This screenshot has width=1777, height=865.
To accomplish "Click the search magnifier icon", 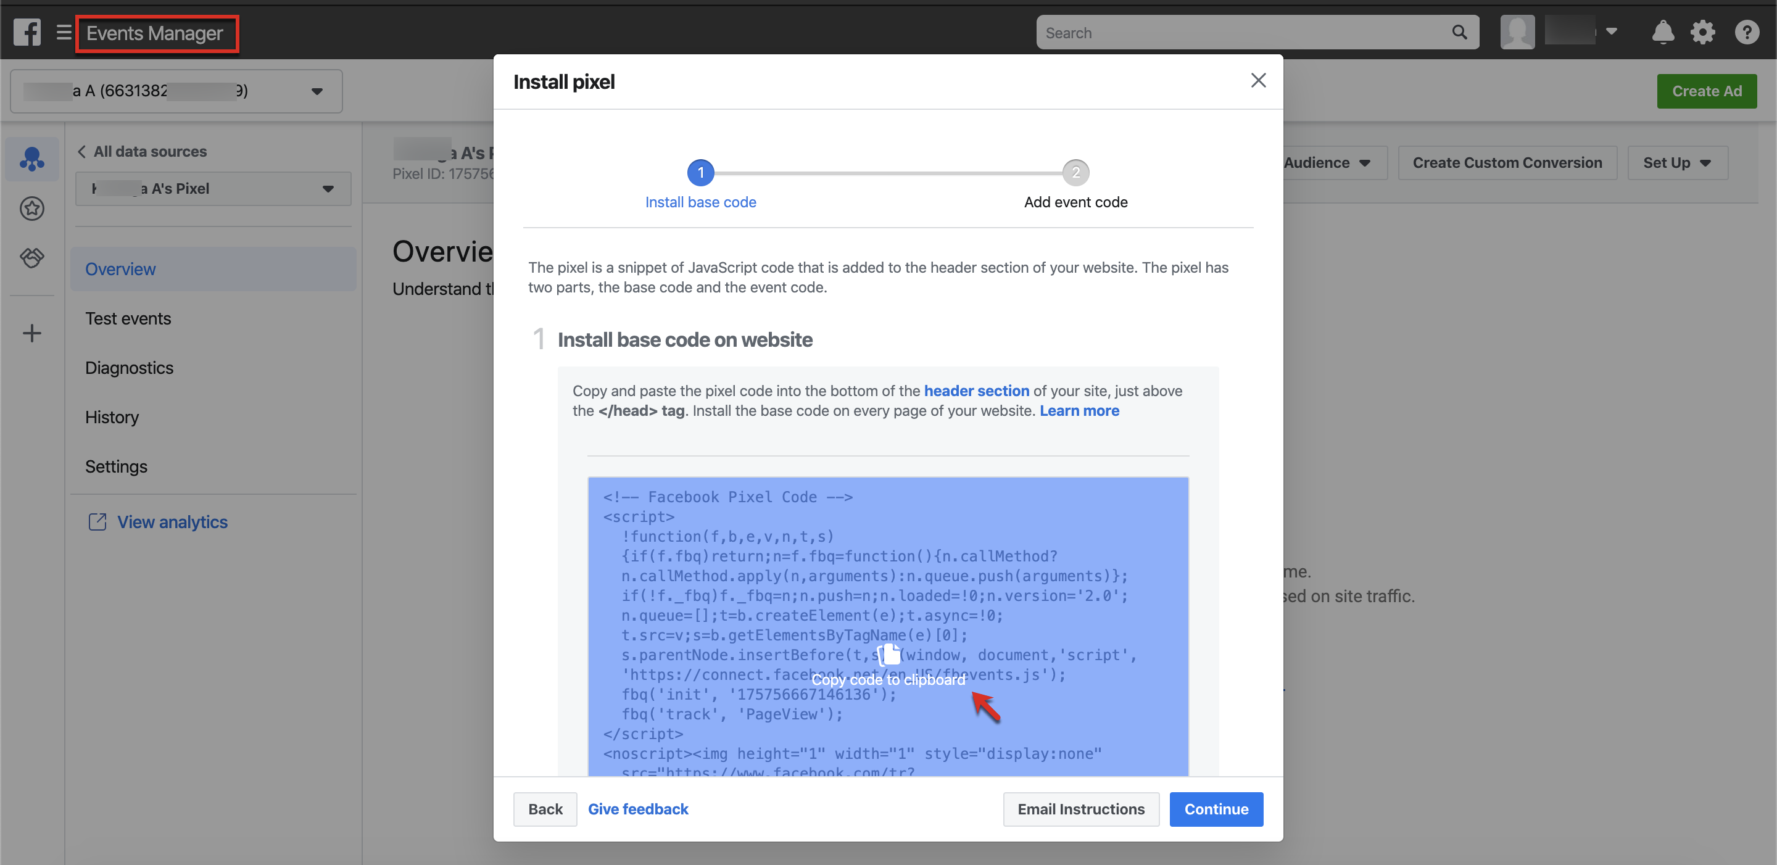I will [1459, 33].
